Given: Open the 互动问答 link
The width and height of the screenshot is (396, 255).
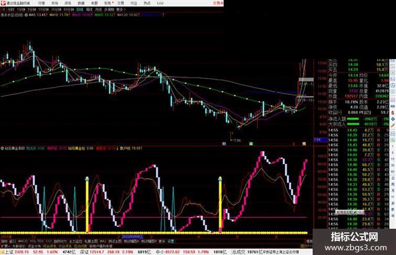Looking at the screenshot, I should 80,246.
